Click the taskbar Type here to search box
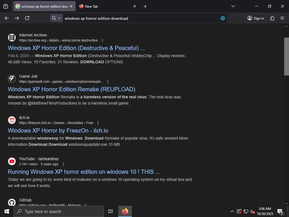This screenshot has width=289, height=217. 59,211
